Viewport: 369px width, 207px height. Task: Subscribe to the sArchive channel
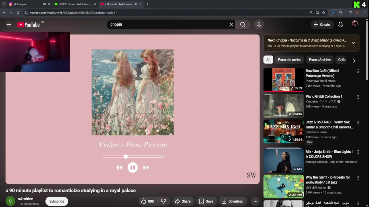click(x=57, y=201)
